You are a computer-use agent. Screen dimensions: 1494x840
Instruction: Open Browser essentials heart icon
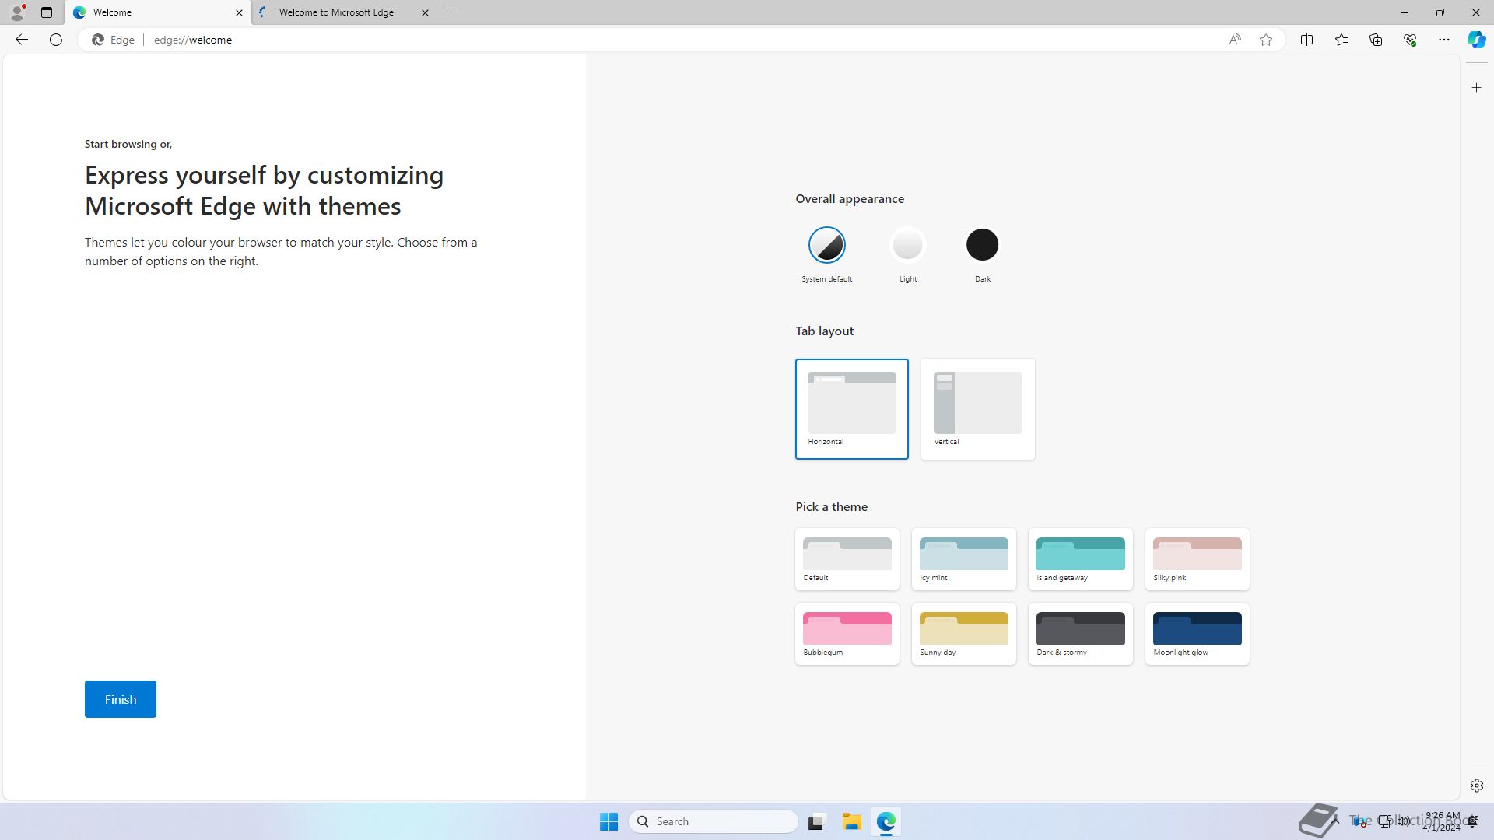coord(1409,40)
